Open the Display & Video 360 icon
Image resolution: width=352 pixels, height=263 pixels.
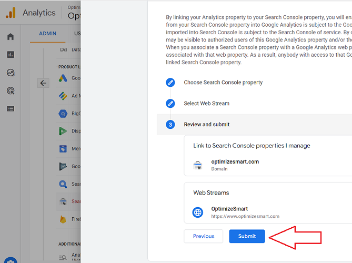(x=63, y=131)
